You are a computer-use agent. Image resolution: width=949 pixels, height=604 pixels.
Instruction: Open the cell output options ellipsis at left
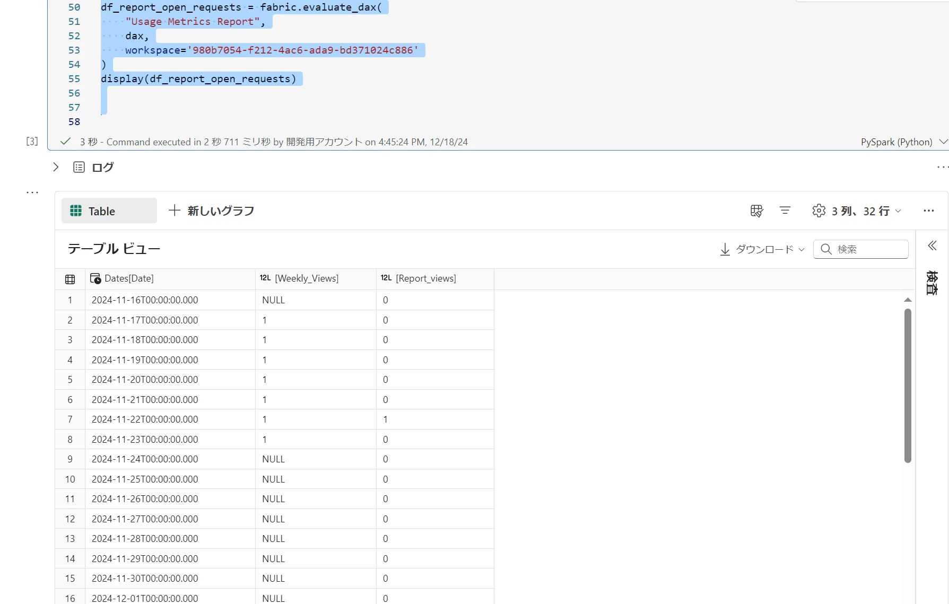pos(32,192)
